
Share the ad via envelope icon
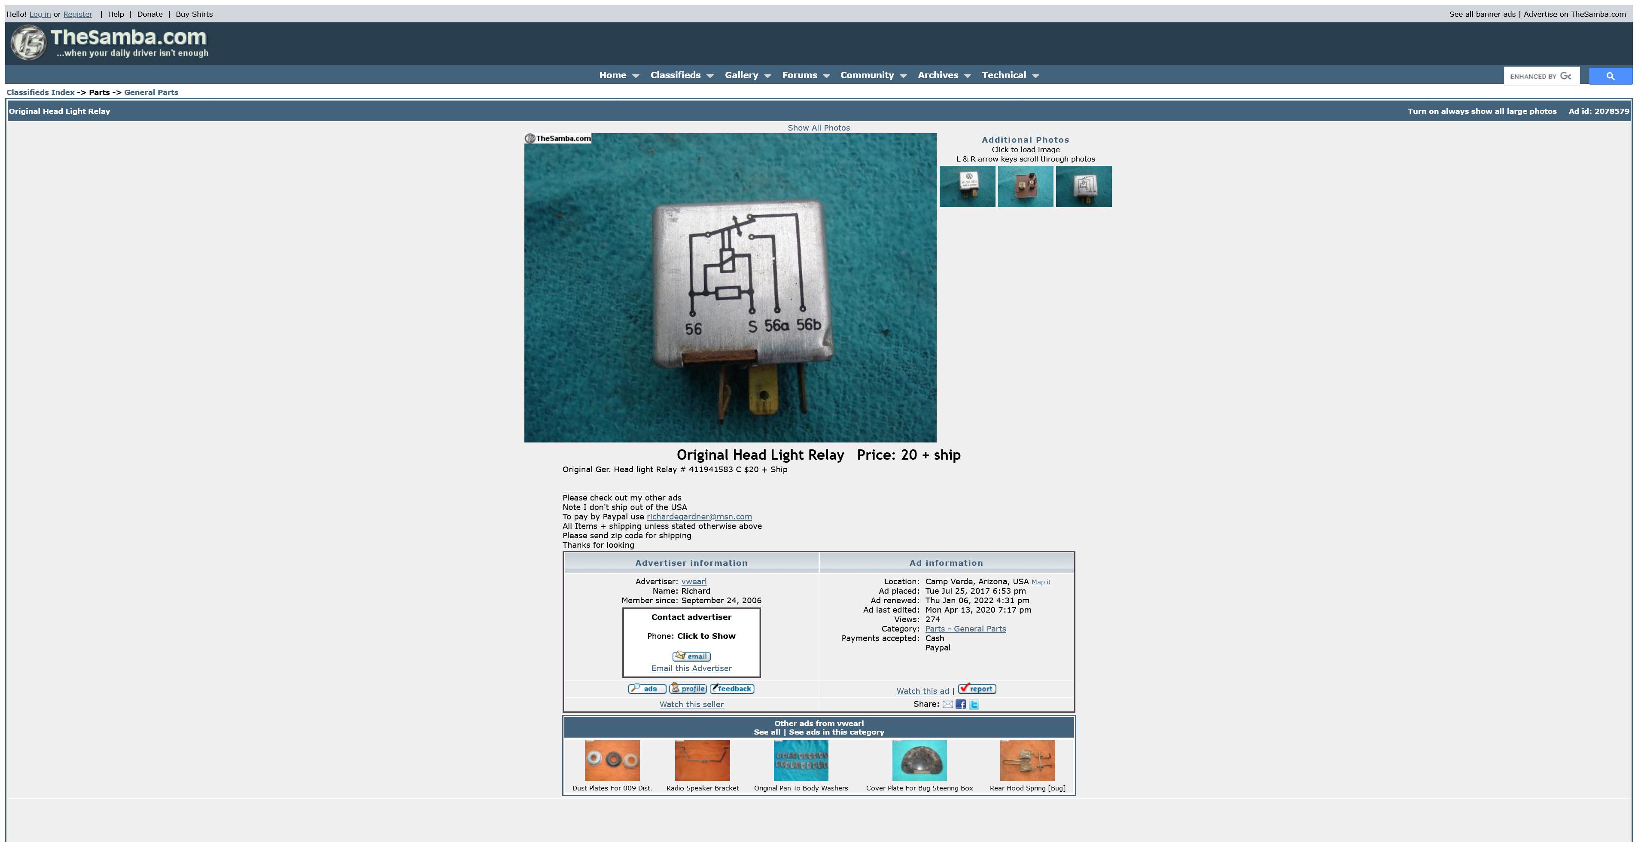(x=947, y=705)
